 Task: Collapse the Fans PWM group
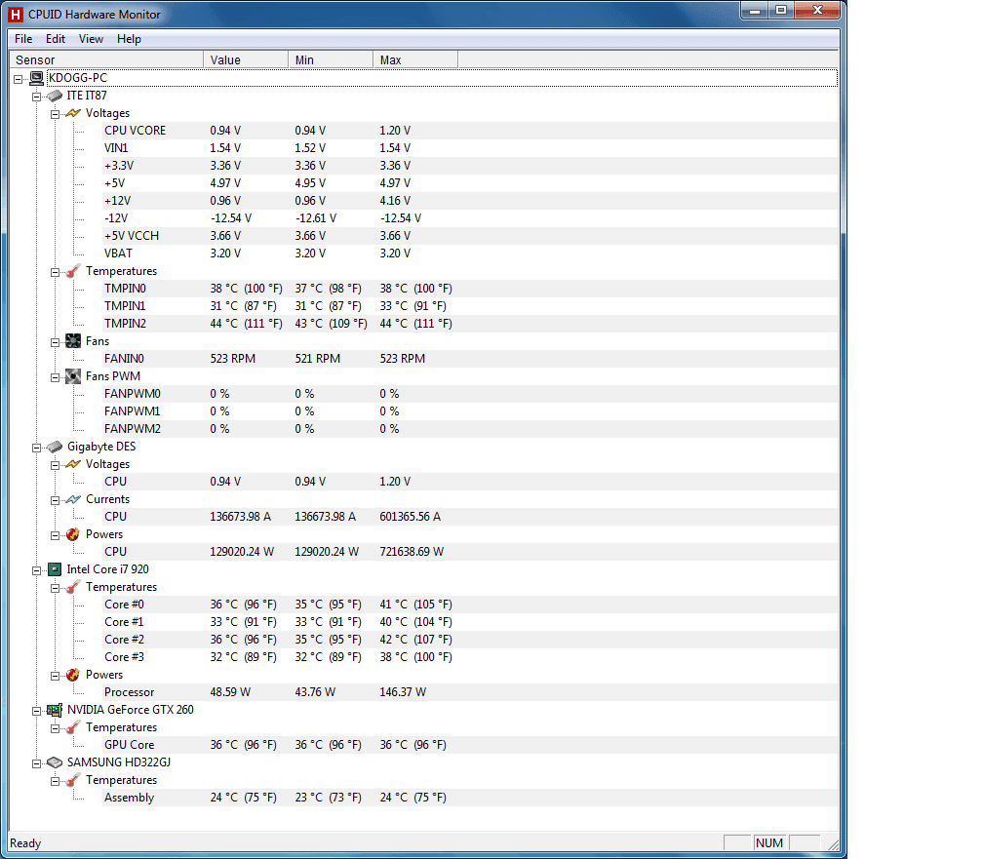[56, 377]
